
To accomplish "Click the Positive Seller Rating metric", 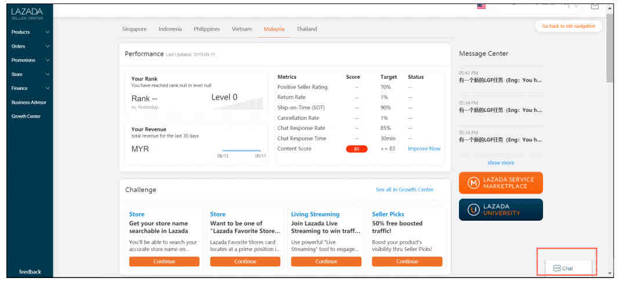I will pos(302,87).
